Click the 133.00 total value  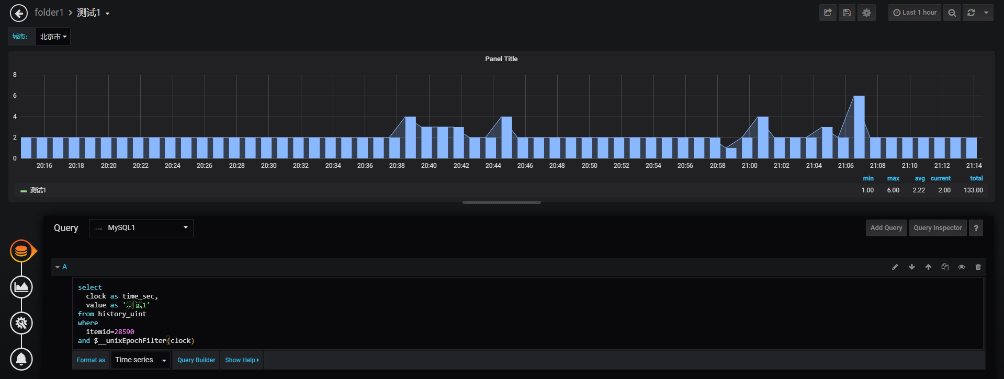[x=973, y=190]
